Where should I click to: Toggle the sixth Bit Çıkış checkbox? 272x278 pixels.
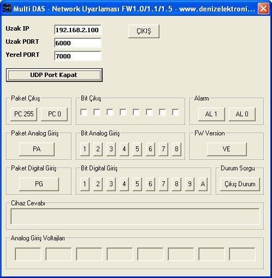(149, 113)
